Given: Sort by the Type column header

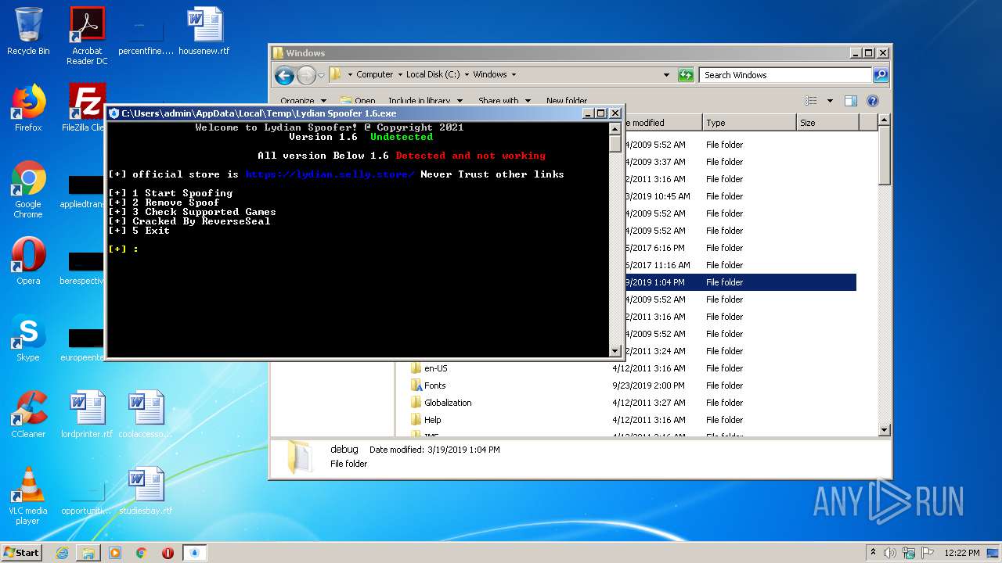Looking at the screenshot, I should (748, 123).
